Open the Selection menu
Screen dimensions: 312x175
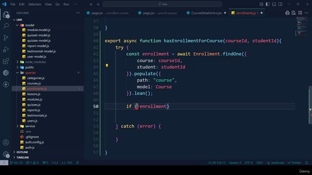point(35,4)
